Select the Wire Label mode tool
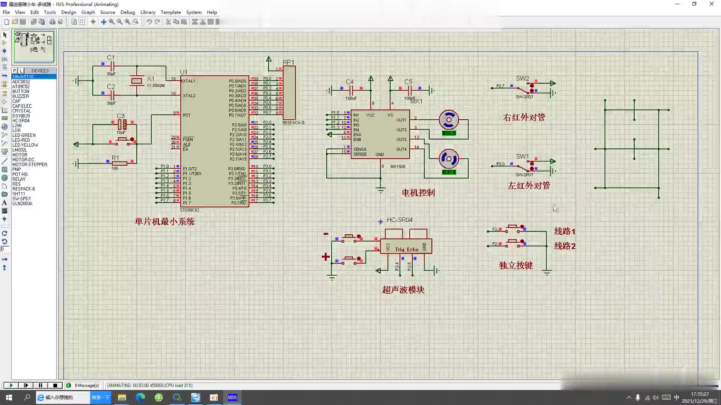 point(5,59)
